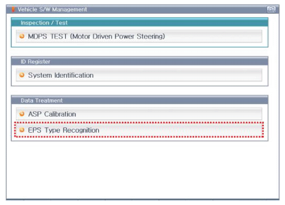Click the orange arrow icon beside EPS Type Recognition
Screen dimensions: 285x205
coord(22,130)
